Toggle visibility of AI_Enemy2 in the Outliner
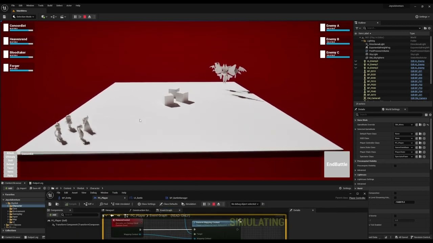433x243 pixels. [x=356, y=68]
